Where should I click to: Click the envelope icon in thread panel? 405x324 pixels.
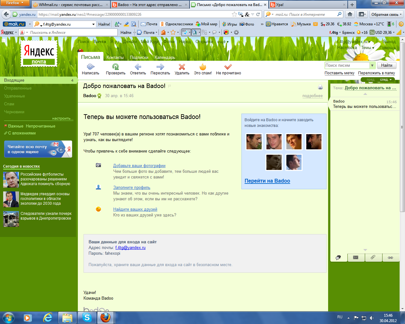pyautogui.click(x=356, y=257)
